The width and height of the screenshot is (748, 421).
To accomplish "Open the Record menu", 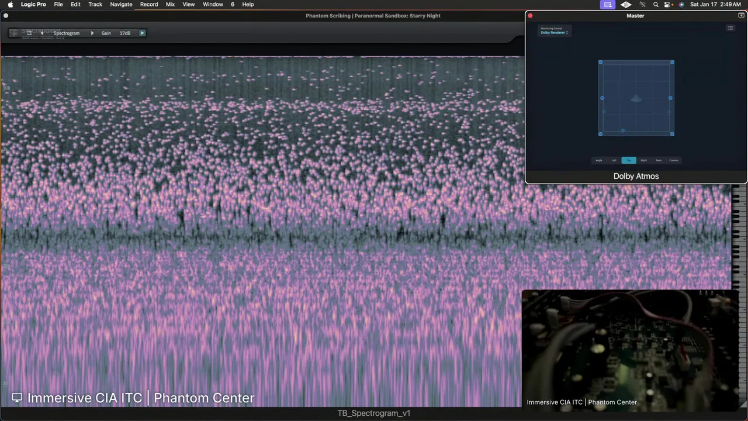I will click(149, 4).
